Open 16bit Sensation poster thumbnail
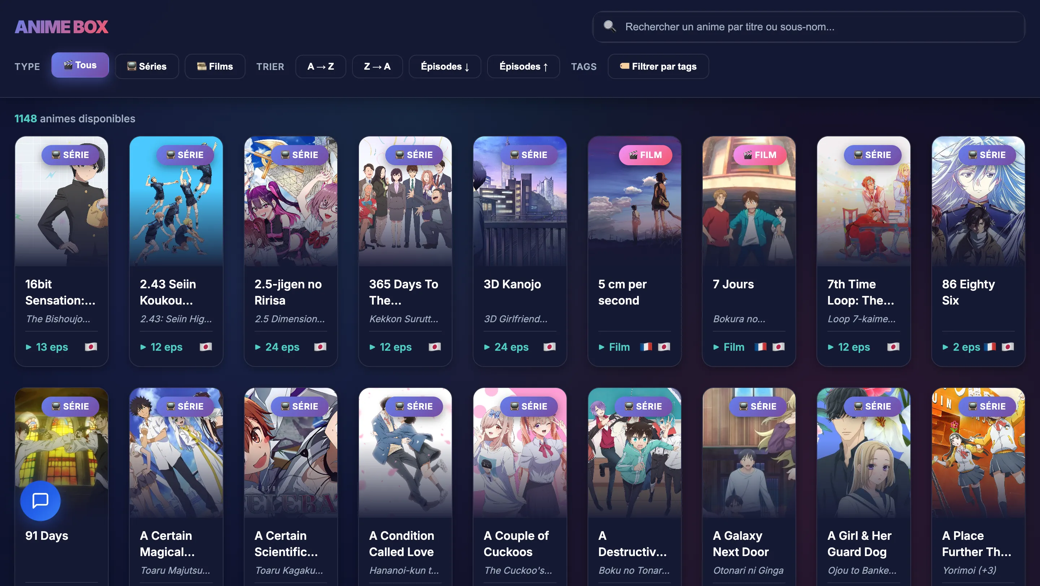This screenshot has width=1040, height=586. [x=61, y=201]
